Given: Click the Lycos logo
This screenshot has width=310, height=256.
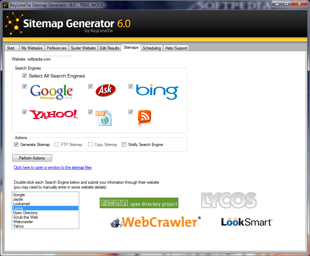Looking at the screenshot, I should (x=229, y=200).
